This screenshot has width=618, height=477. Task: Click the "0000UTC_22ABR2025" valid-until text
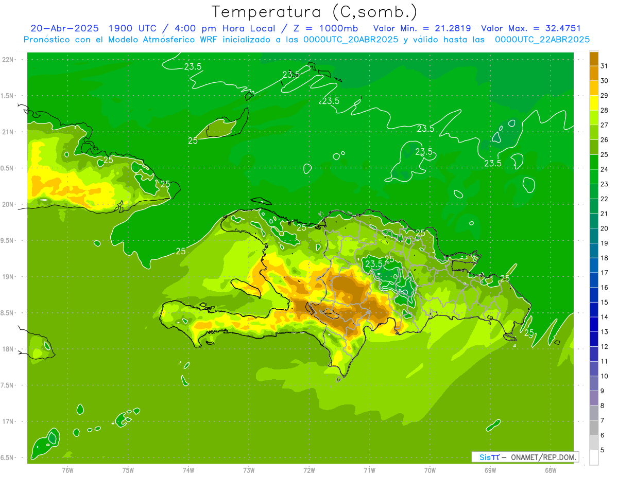click(x=542, y=40)
